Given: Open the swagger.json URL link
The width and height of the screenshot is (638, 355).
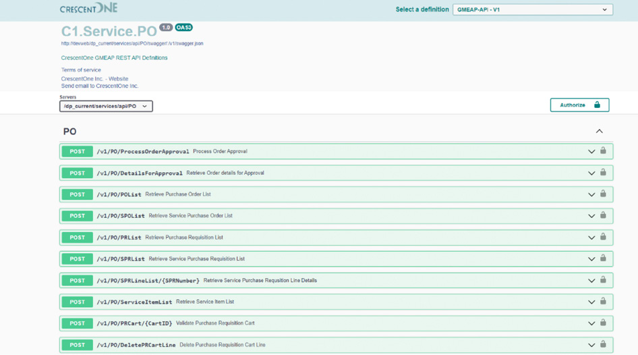Looking at the screenshot, I should 132,44.
